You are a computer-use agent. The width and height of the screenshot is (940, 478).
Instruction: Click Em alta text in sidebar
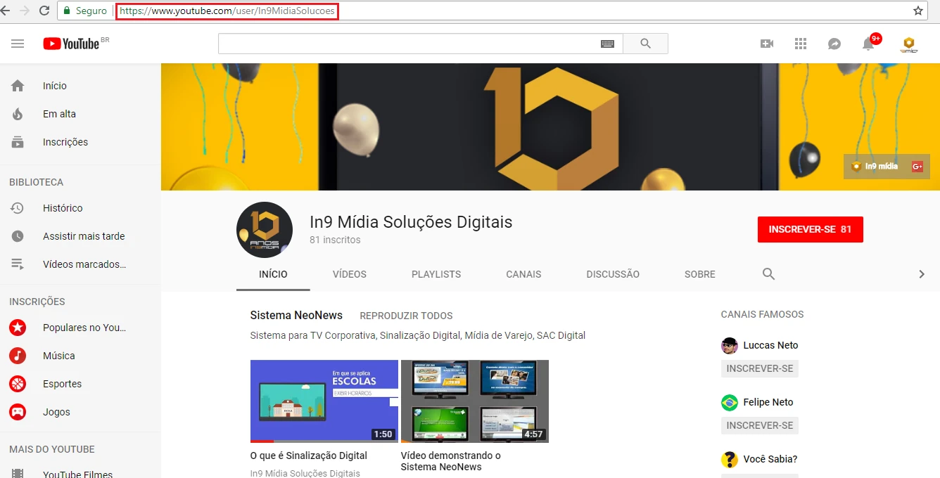click(x=59, y=114)
